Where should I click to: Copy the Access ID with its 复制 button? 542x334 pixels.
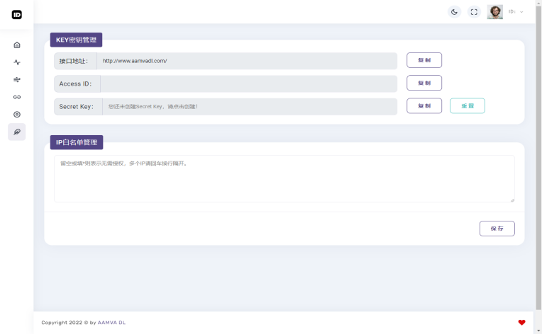tap(424, 83)
